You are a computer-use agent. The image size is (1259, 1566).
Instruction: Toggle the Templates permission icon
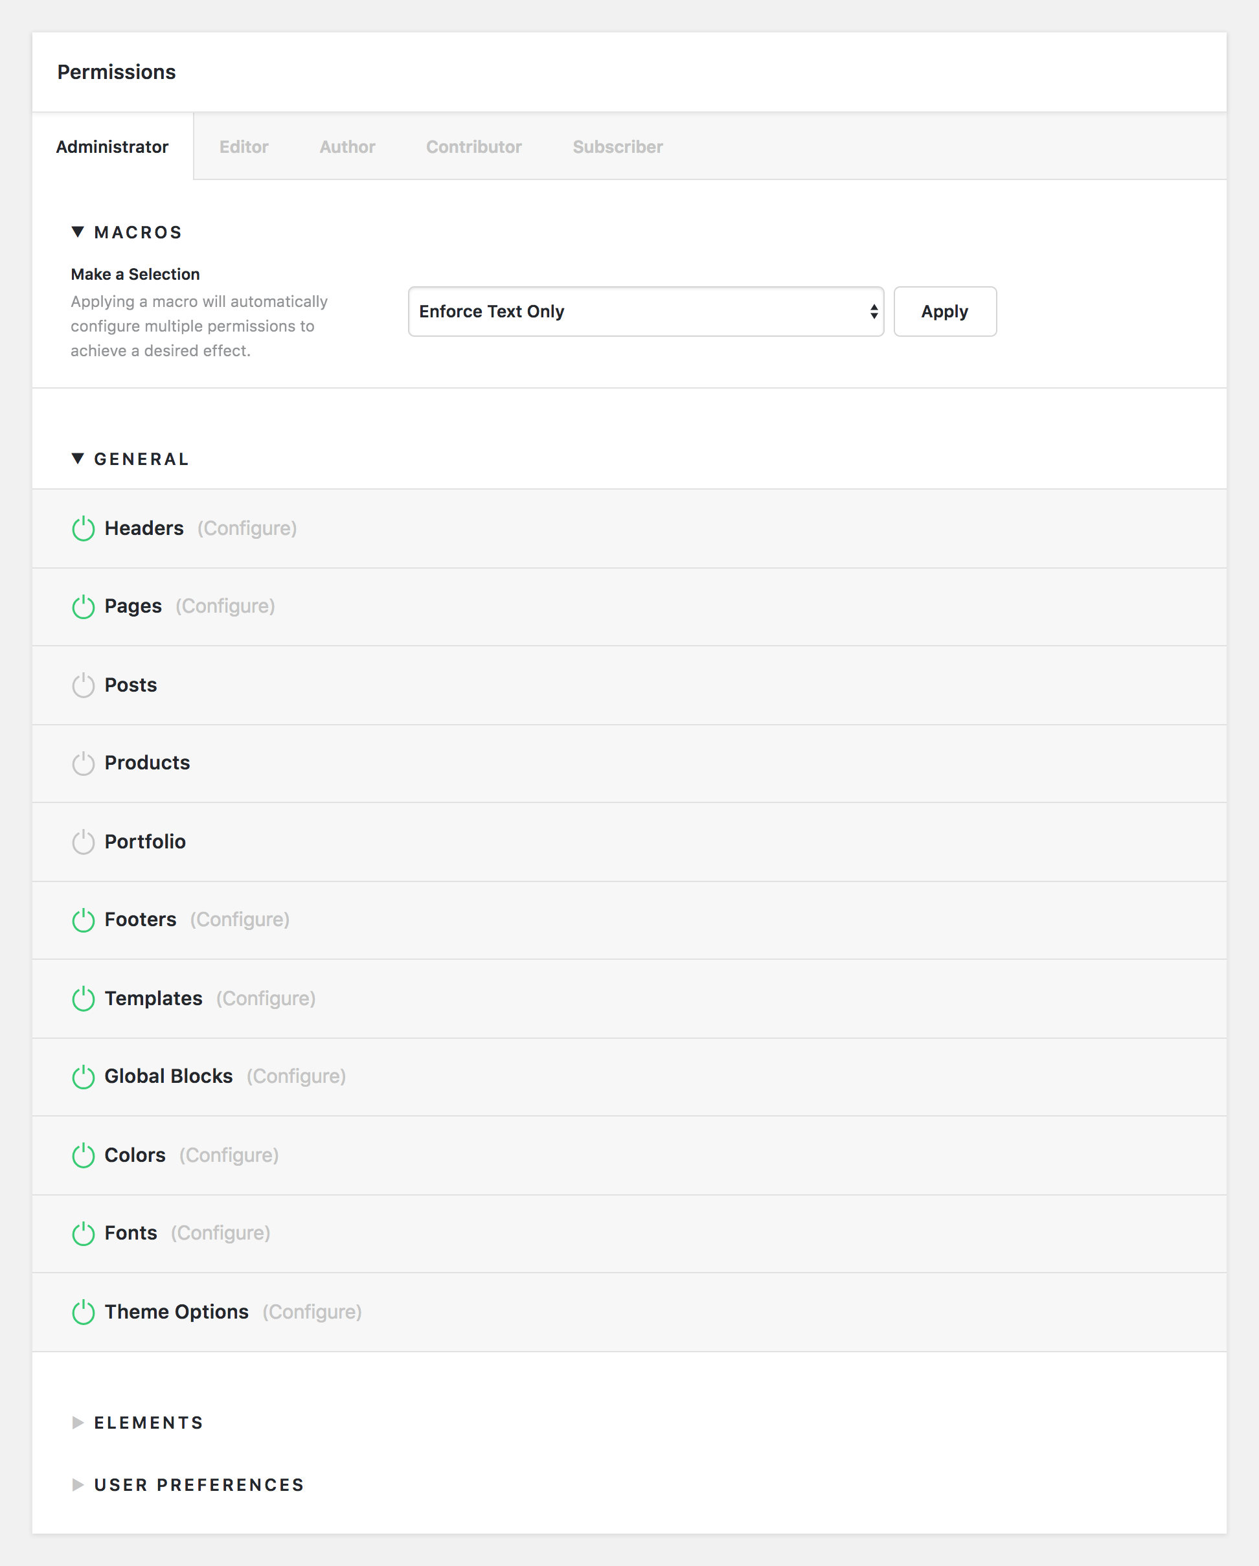[84, 998]
